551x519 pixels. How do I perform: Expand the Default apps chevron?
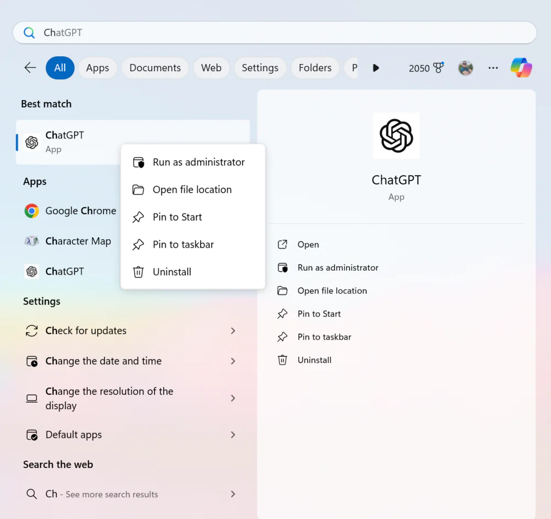point(233,435)
